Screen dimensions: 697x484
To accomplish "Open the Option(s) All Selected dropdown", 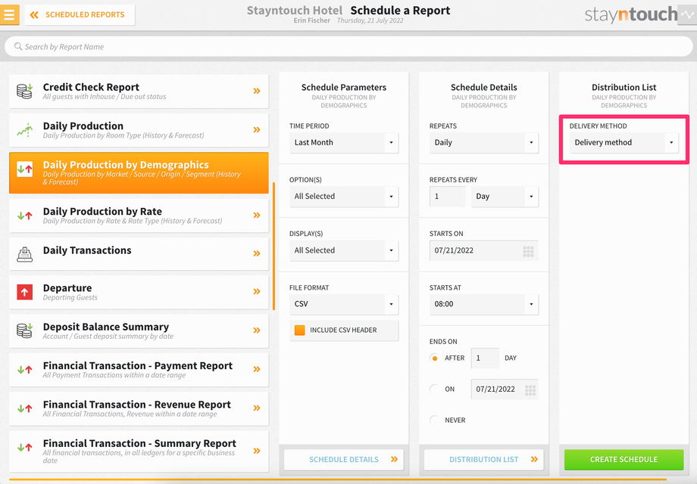I will pos(344,196).
